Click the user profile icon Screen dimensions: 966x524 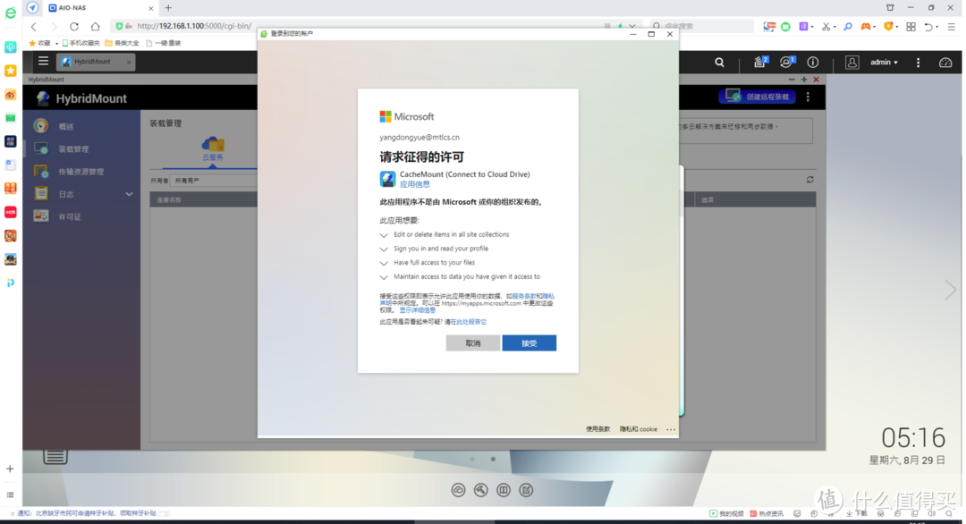point(852,63)
